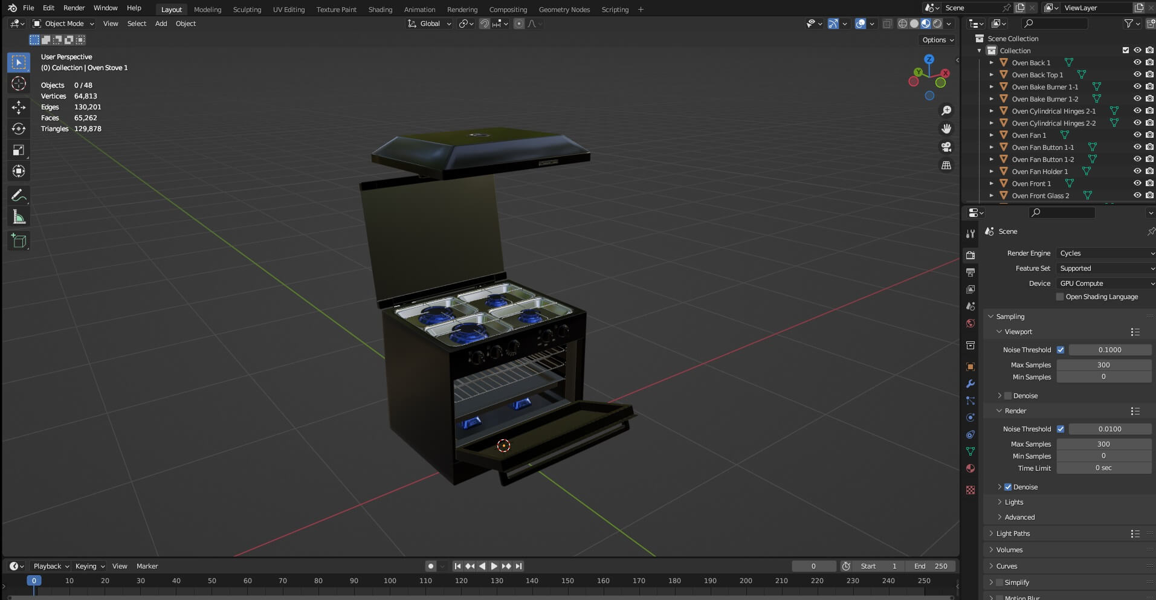Hide Oven Front 1 in viewport
Screen dimensions: 1156x600
(x=1137, y=183)
